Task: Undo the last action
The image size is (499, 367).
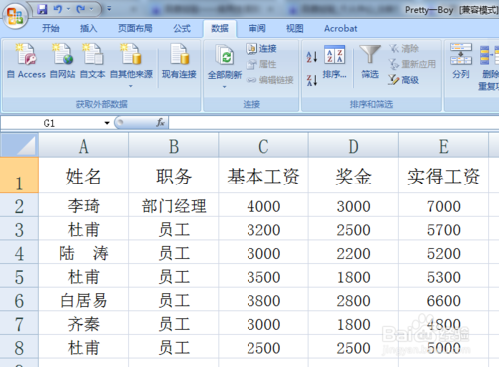Action: pos(57,9)
